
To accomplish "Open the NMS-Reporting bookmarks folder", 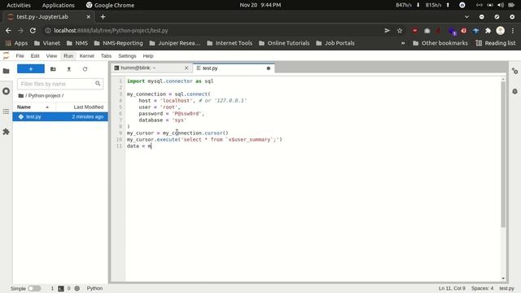I will [x=119, y=43].
